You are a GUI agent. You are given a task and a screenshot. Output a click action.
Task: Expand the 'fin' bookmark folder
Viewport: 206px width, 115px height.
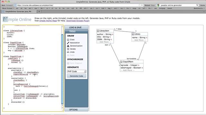coord(150,8)
